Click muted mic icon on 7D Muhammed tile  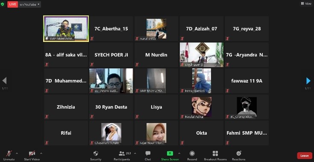pyautogui.click(x=47, y=91)
